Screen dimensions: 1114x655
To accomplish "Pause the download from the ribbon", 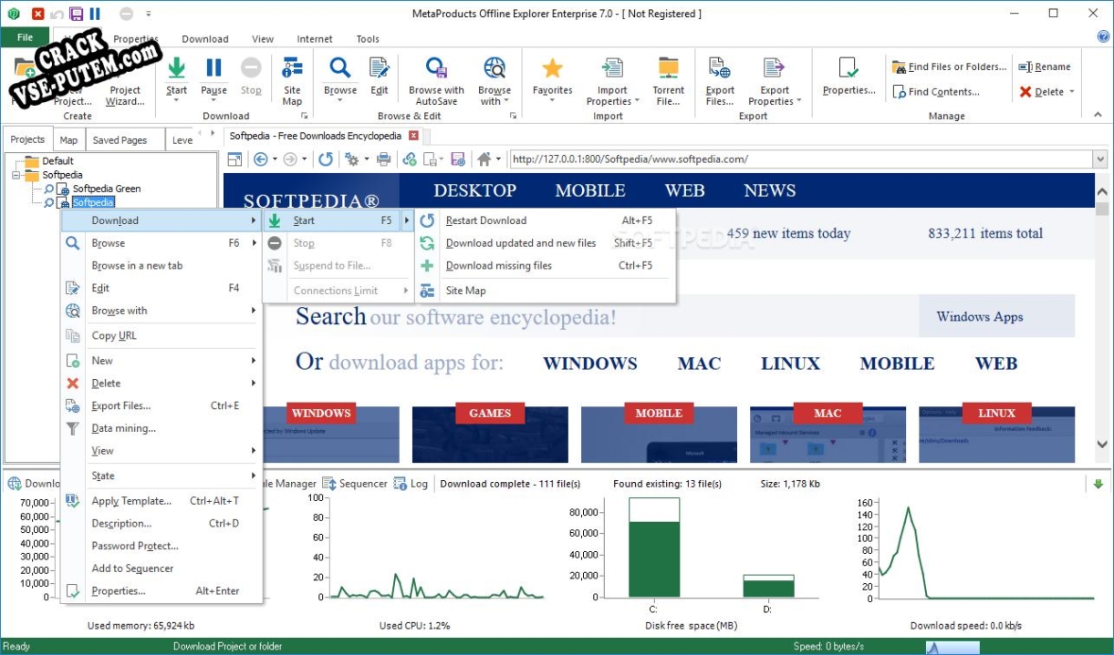I will click(213, 69).
